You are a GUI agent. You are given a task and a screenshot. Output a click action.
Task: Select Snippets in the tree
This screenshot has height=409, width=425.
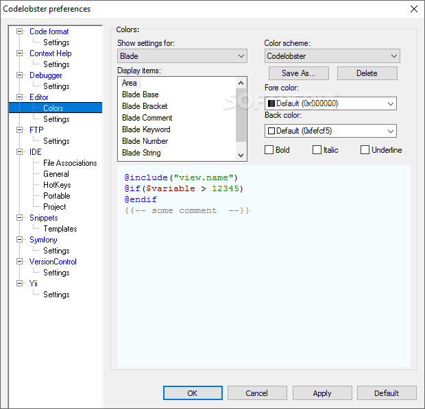[44, 218]
